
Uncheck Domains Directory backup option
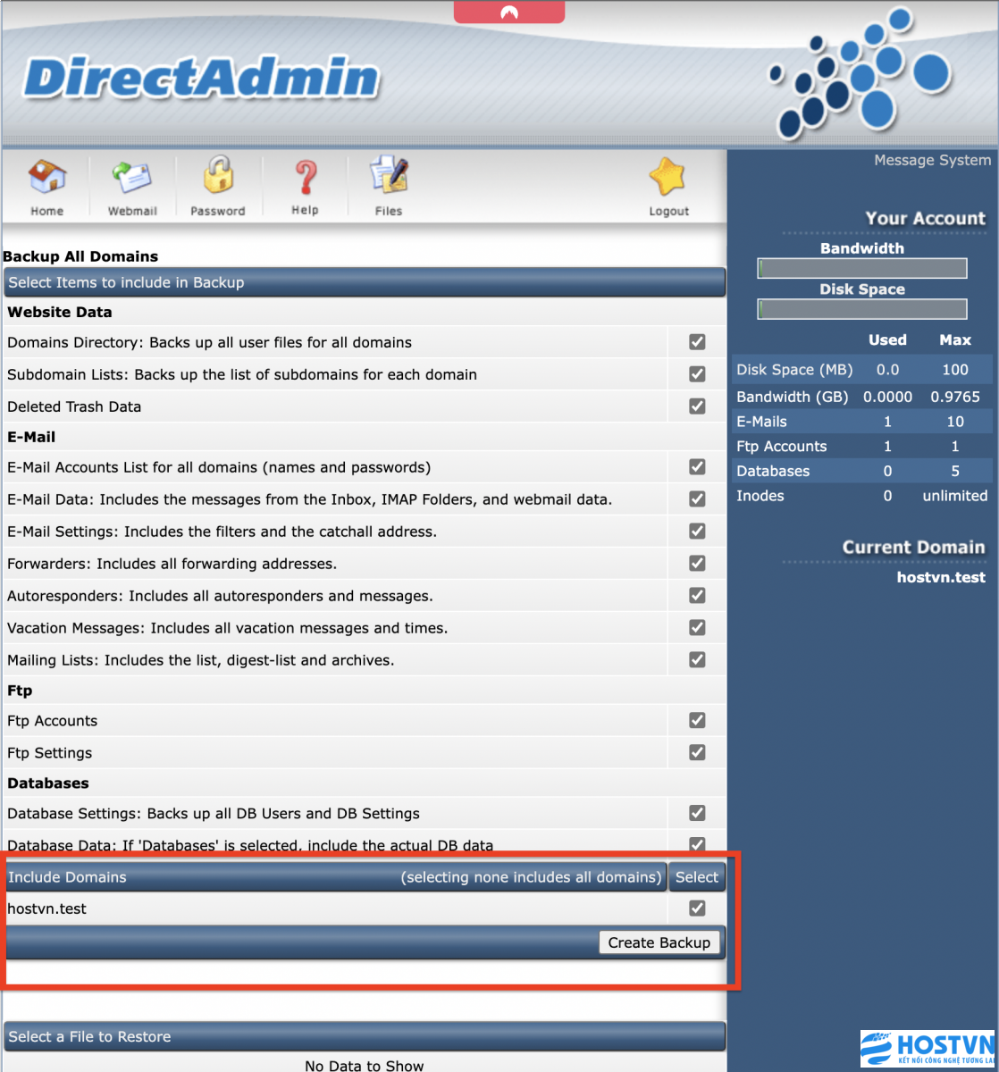coord(696,341)
